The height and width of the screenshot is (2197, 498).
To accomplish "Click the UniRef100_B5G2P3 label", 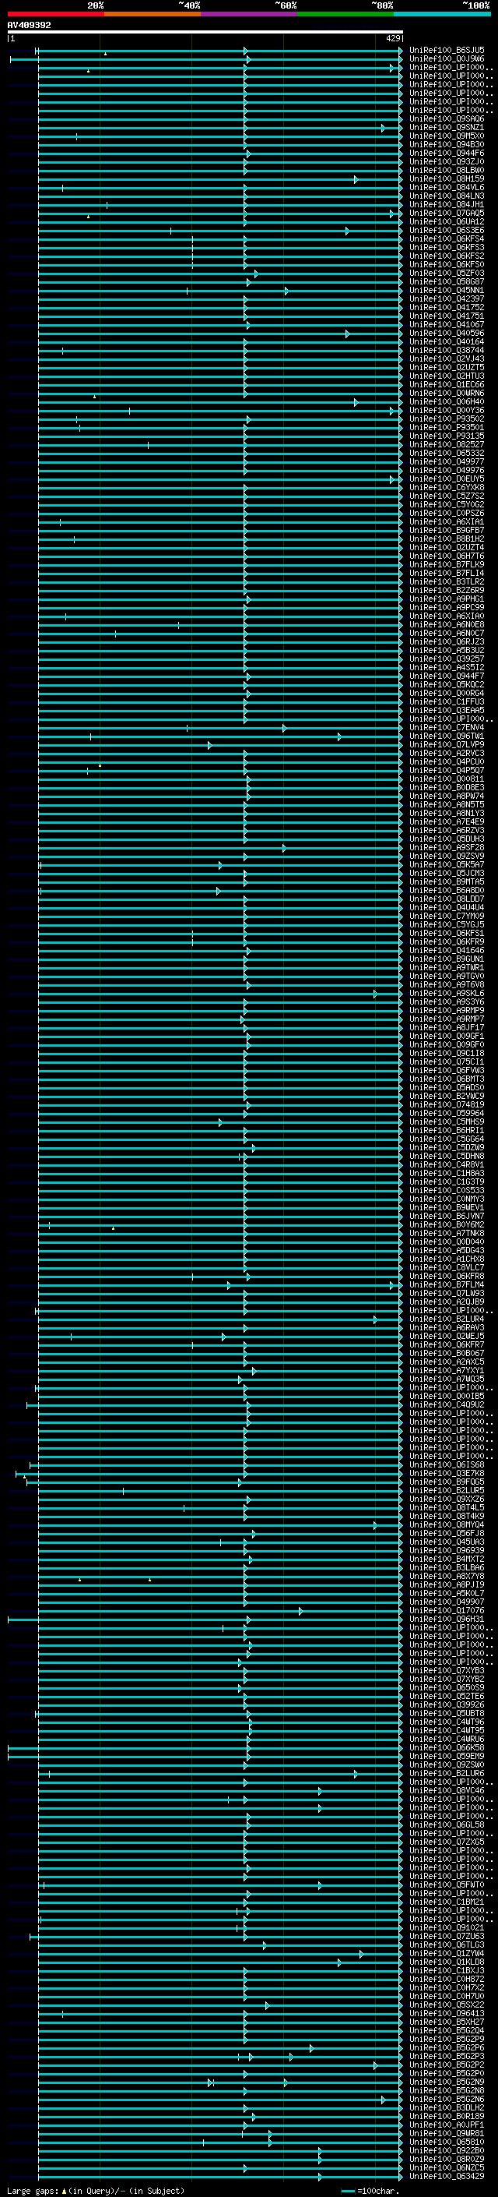I will [x=447, y=2057].
